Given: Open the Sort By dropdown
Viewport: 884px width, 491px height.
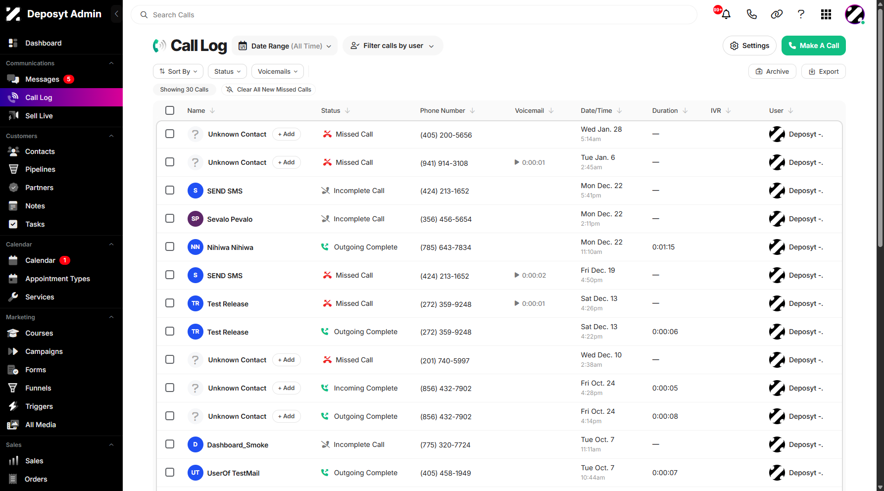Looking at the screenshot, I should (x=178, y=71).
